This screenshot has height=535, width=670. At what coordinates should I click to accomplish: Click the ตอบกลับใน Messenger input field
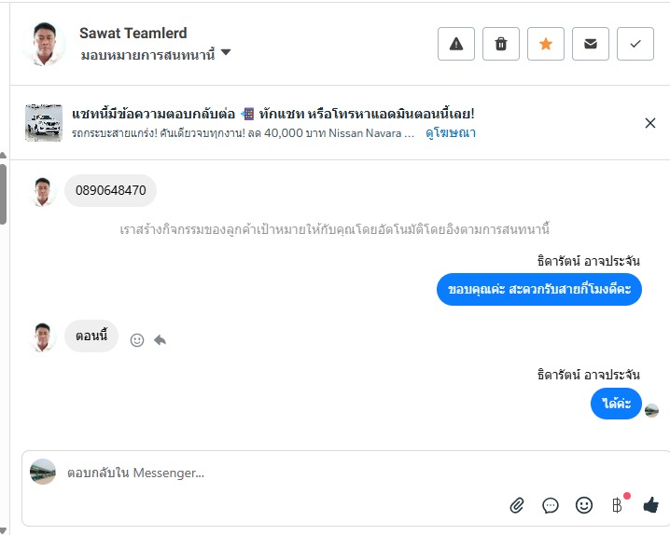point(280,473)
